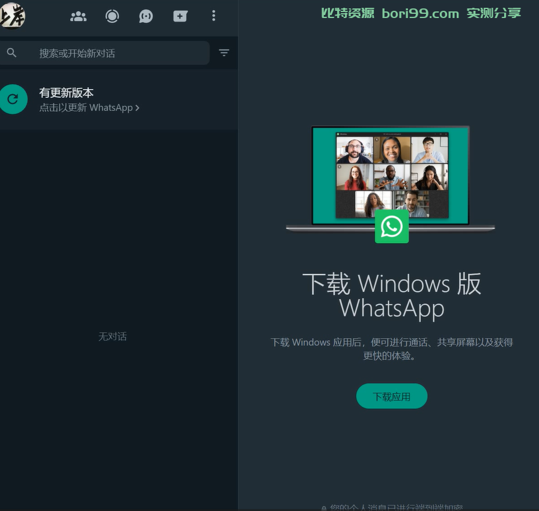Toggle the unread chats filter icon

[224, 53]
